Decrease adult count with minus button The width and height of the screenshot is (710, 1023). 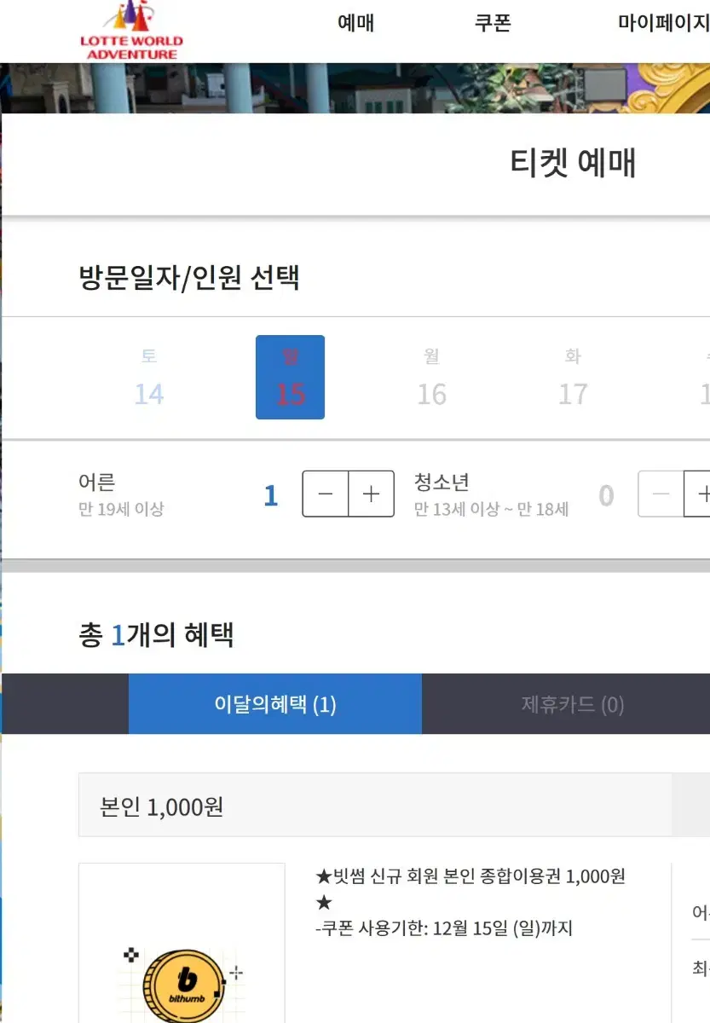click(x=326, y=494)
